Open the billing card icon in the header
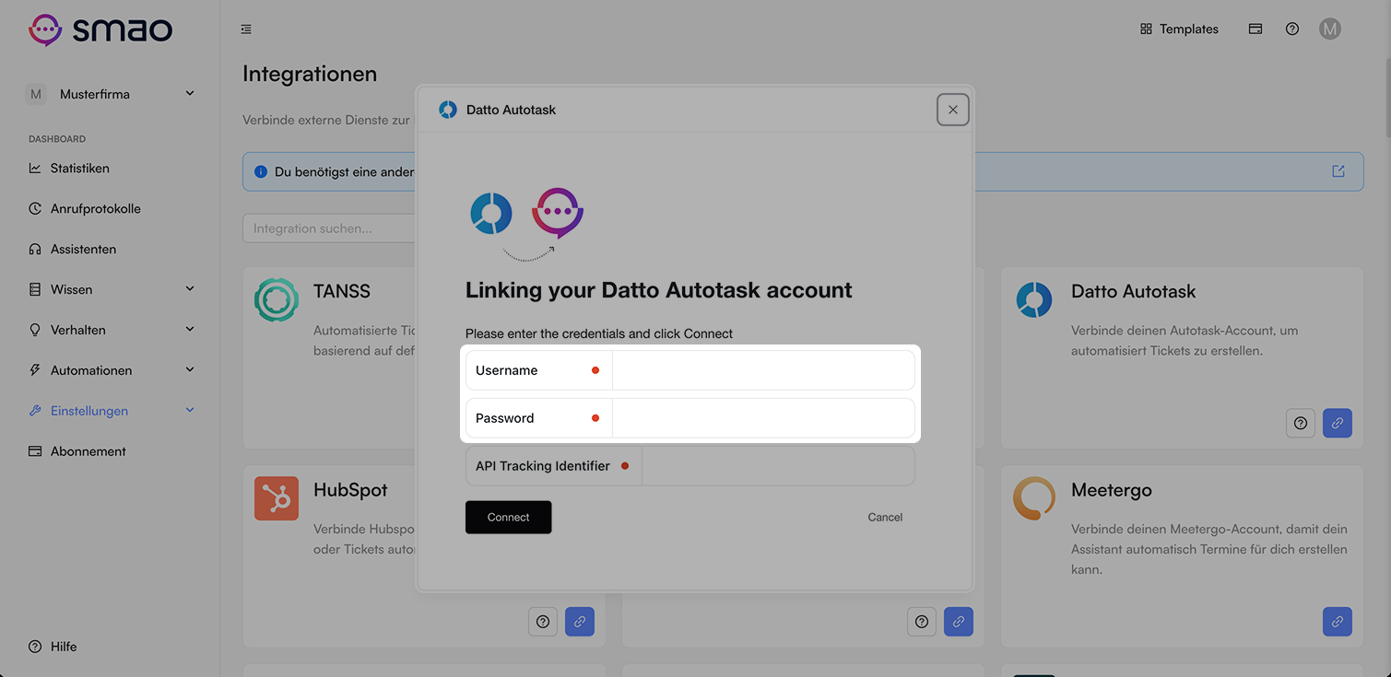Screen dimensions: 1391x677 (x=1255, y=29)
